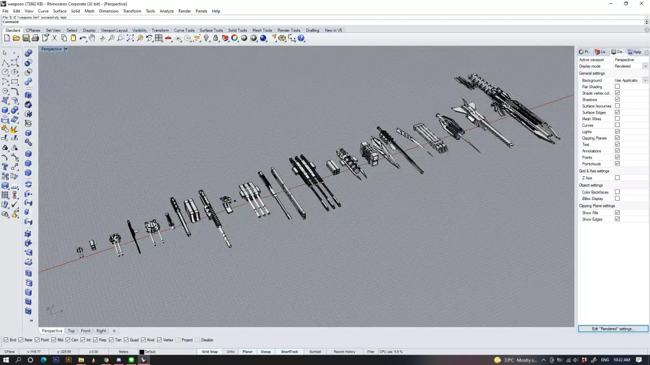
Task: Select the Pan hand tool
Action: [x=92, y=38]
